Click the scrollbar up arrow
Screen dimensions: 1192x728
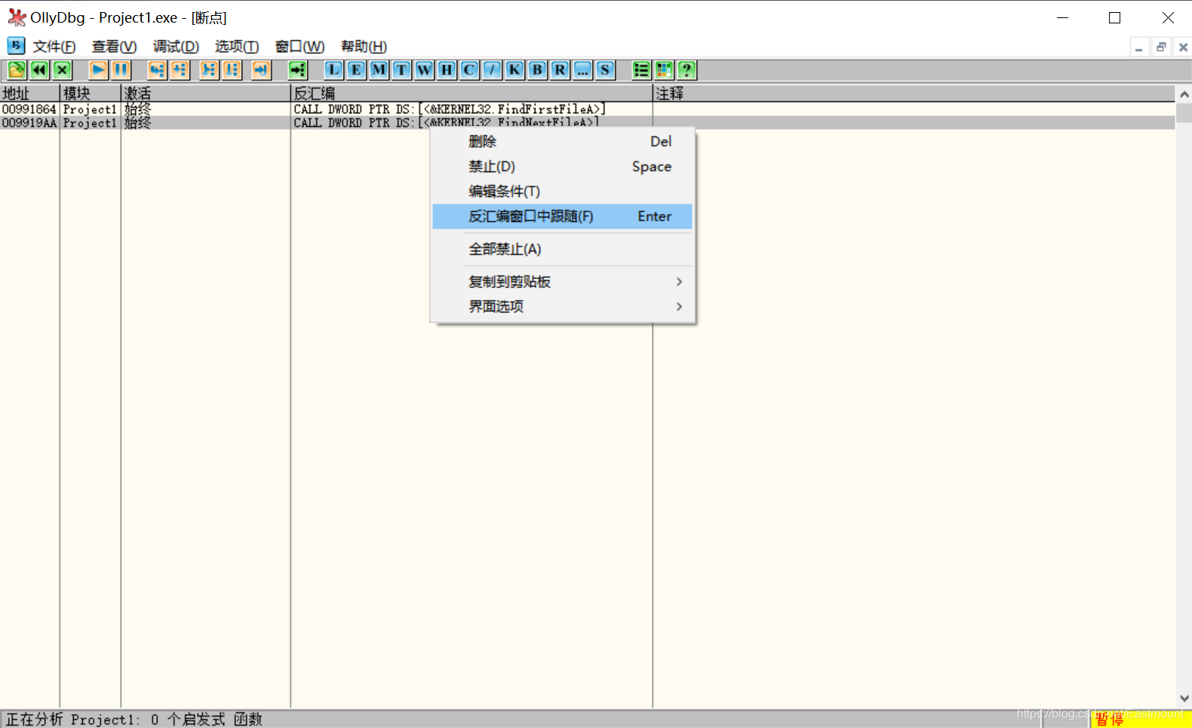point(1184,94)
